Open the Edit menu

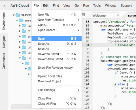[x=46, y=5]
